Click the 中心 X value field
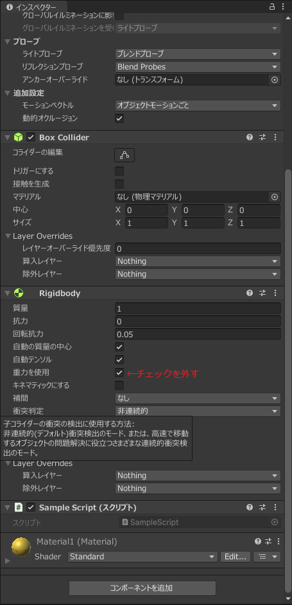This screenshot has height=605, width=292. [146, 210]
